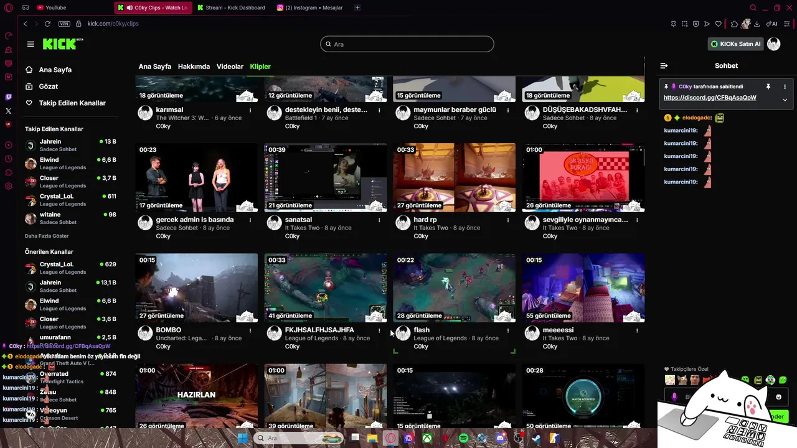This screenshot has width=797, height=448.
Task: Play the BOMBO clip thumbnail
Action: 196,287
